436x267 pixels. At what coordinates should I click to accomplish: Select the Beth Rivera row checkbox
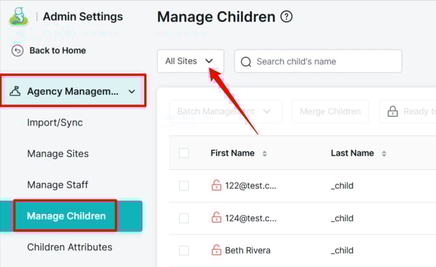184,249
